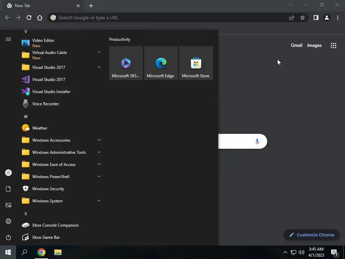Open the user account icon in Start
Image resolution: width=345 pixels, height=259 pixels.
click(8, 173)
